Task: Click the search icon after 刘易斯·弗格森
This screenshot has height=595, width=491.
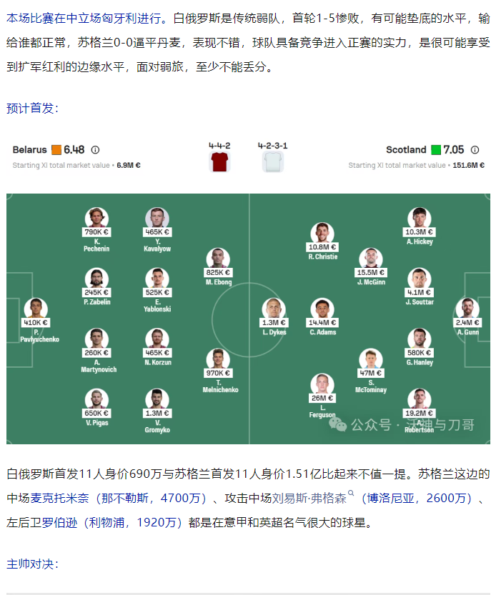Action: point(351,494)
